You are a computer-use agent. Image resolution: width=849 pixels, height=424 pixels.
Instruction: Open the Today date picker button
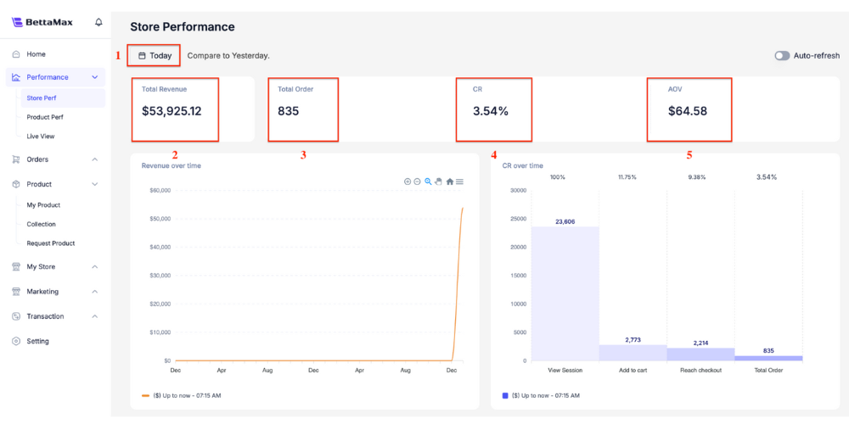click(155, 56)
